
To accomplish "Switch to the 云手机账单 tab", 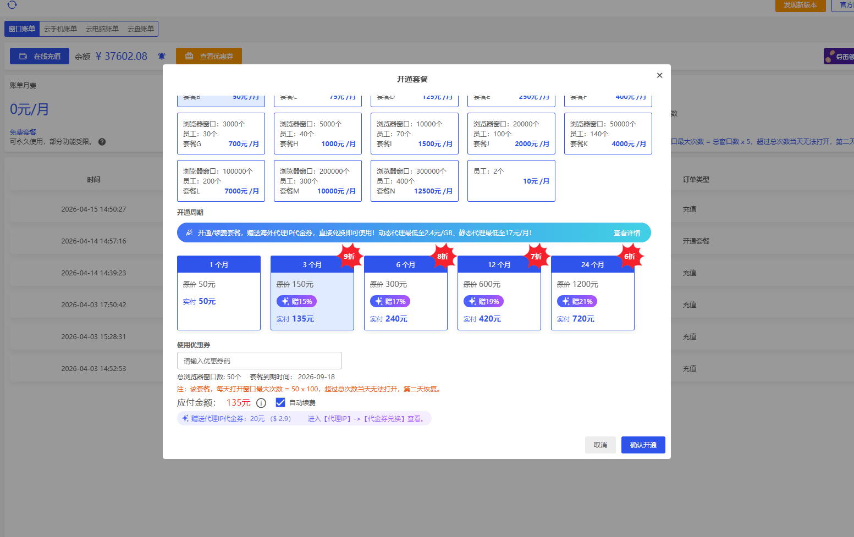I will point(60,29).
